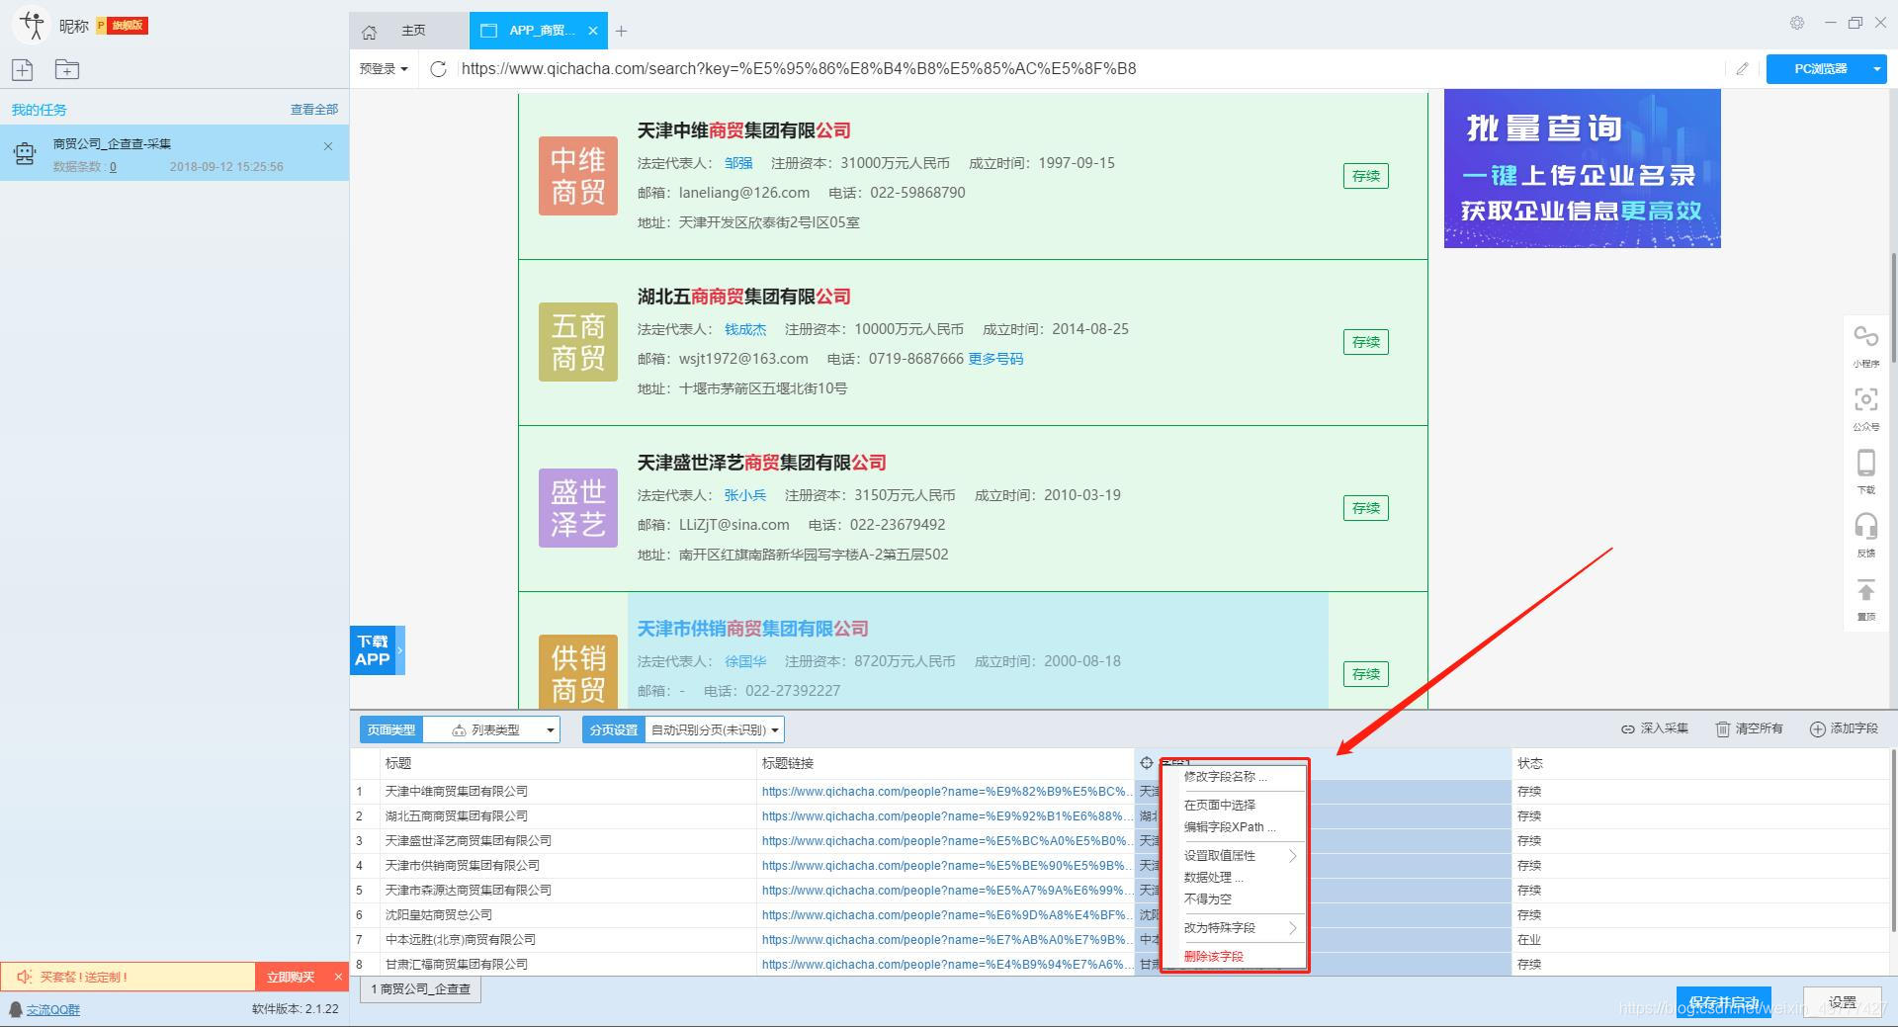The width and height of the screenshot is (1898, 1027).
Task: Click the 盛世泽艺 company logo
Action: coord(578,508)
